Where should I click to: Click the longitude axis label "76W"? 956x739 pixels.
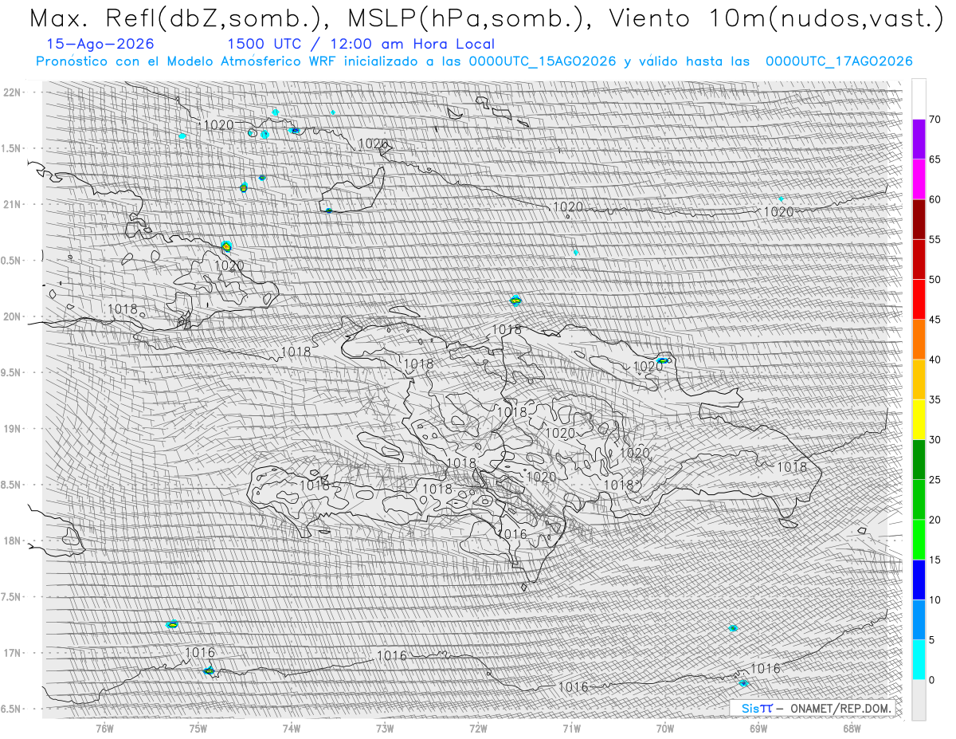point(104,728)
